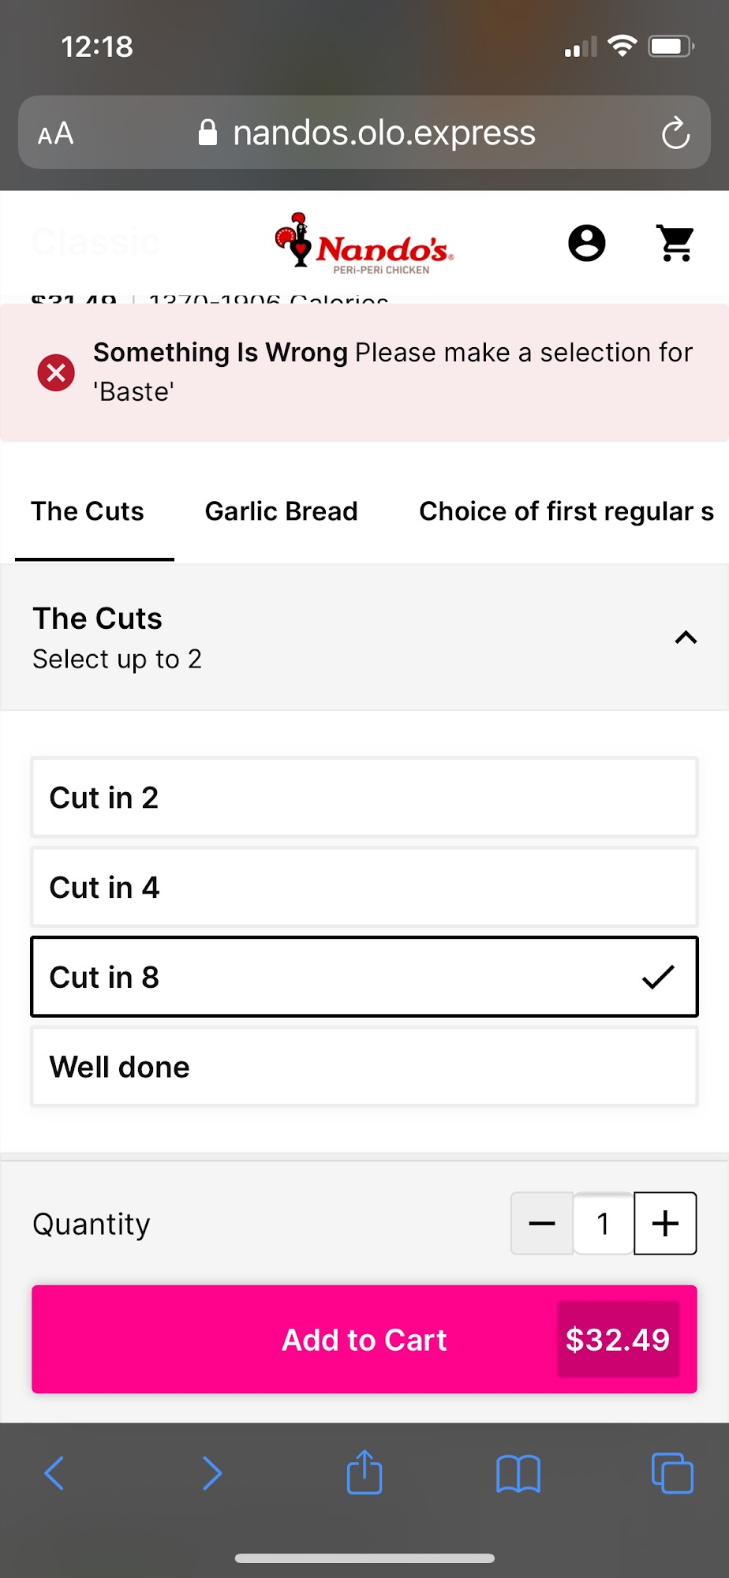Go back with the Safari back arrow

pyautogui.click(x=54, y=1473)
